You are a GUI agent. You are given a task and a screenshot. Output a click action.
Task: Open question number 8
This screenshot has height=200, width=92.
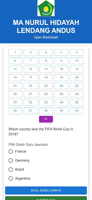click(46, 61)
